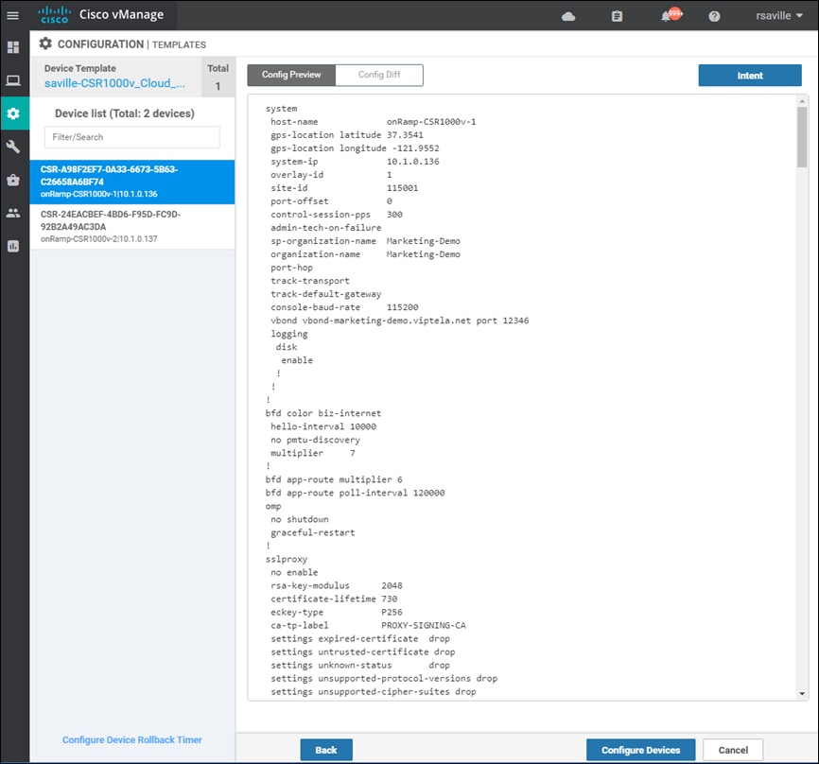The image size is (819, 764).
Task: Click 'console-baud-rate 115200' line
Action: tap(344, 307)
